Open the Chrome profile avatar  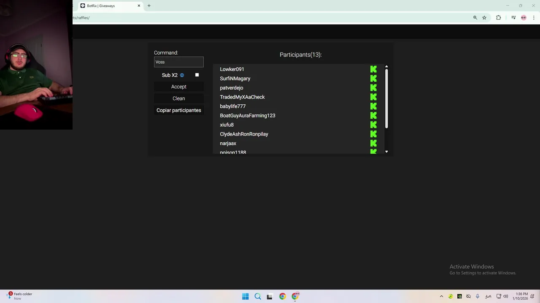(x=524, y=18)
